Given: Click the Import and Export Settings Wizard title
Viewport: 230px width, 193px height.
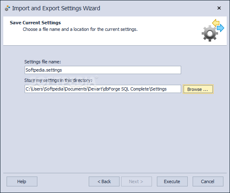Looking at the screenshot, I should (x=56, y=8).
